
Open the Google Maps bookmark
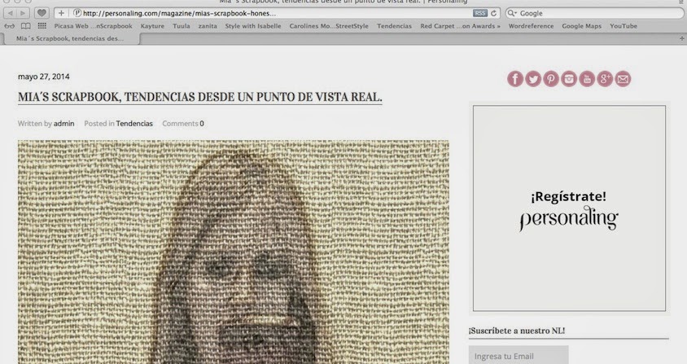click(581, 26)
